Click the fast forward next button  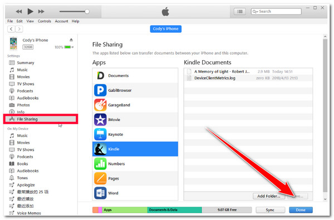pos(41,12)
